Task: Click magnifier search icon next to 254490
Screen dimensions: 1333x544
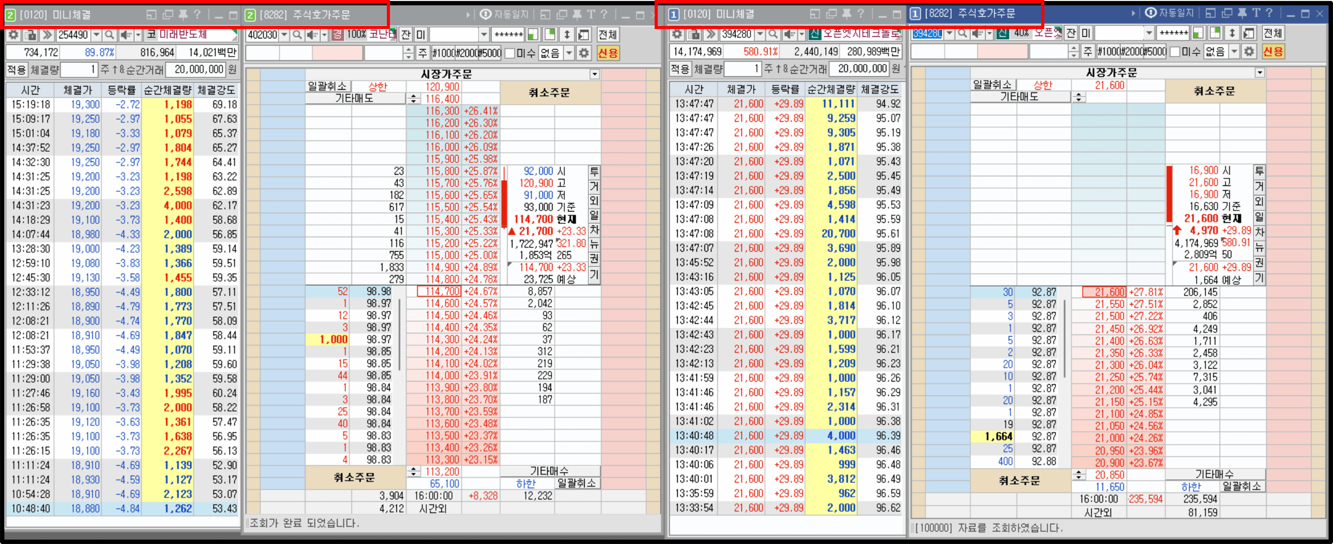Action: (x=109, y=35)
